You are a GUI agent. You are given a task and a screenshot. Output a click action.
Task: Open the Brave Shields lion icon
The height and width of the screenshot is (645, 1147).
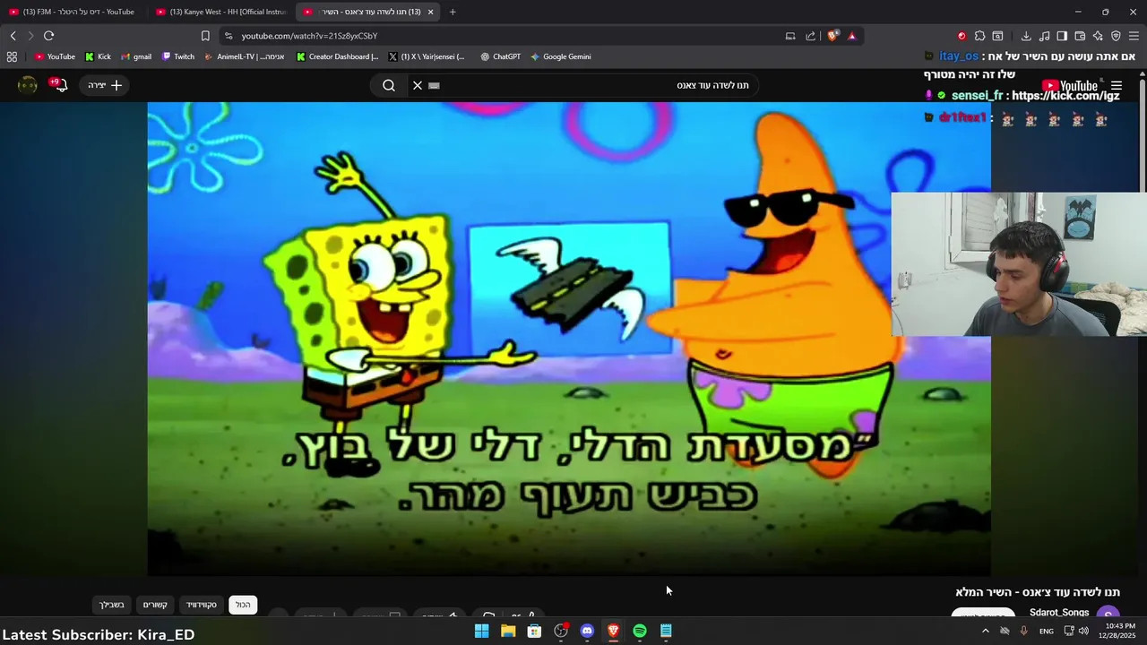pyautogui.click(x=833, y=36)
